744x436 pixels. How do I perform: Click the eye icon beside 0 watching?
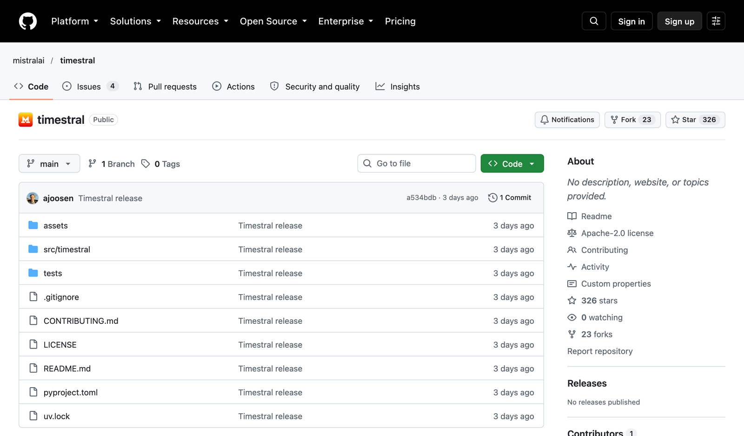(572, 317)
